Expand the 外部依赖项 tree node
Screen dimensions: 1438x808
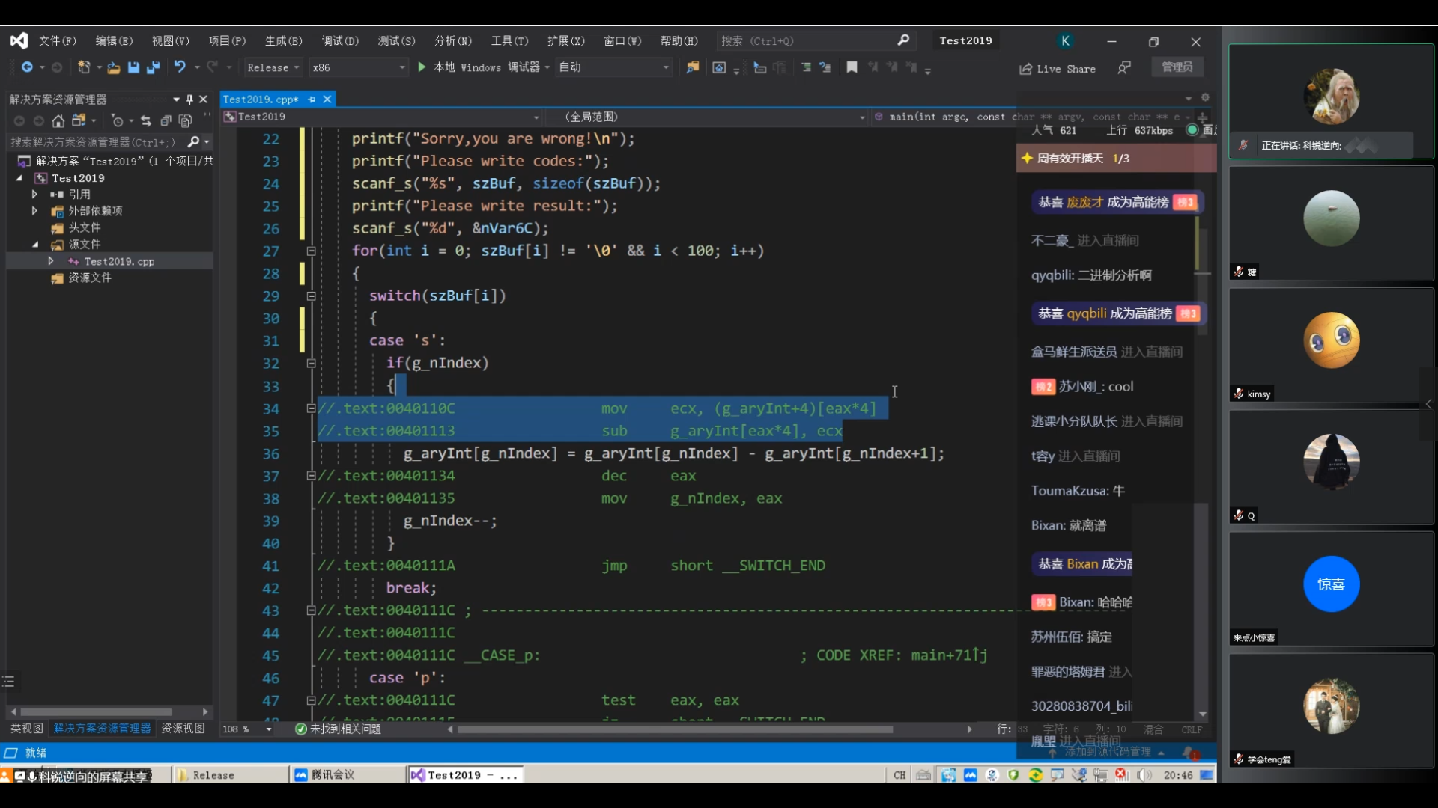[x=34, y=211]
